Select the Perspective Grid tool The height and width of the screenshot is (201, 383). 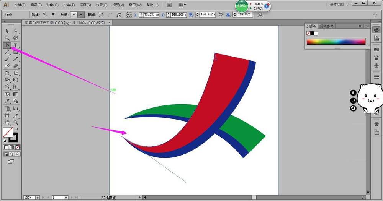point(16,87)
